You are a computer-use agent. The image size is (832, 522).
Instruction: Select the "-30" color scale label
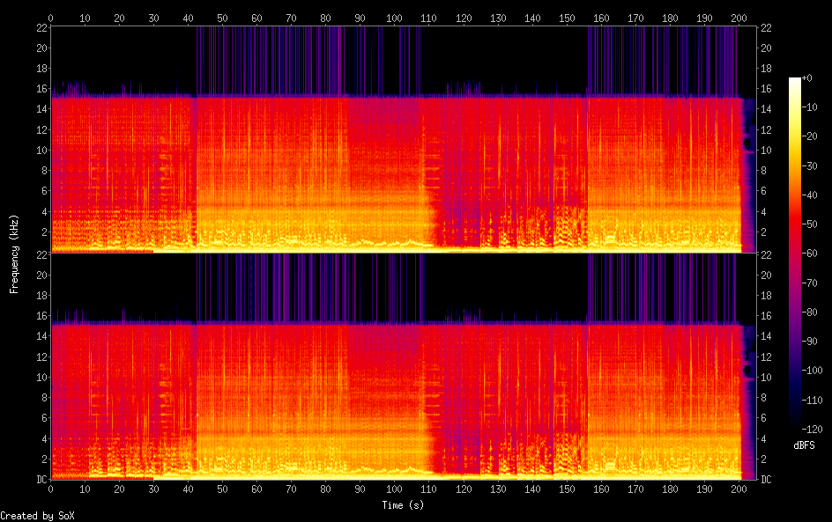[809, 165]
